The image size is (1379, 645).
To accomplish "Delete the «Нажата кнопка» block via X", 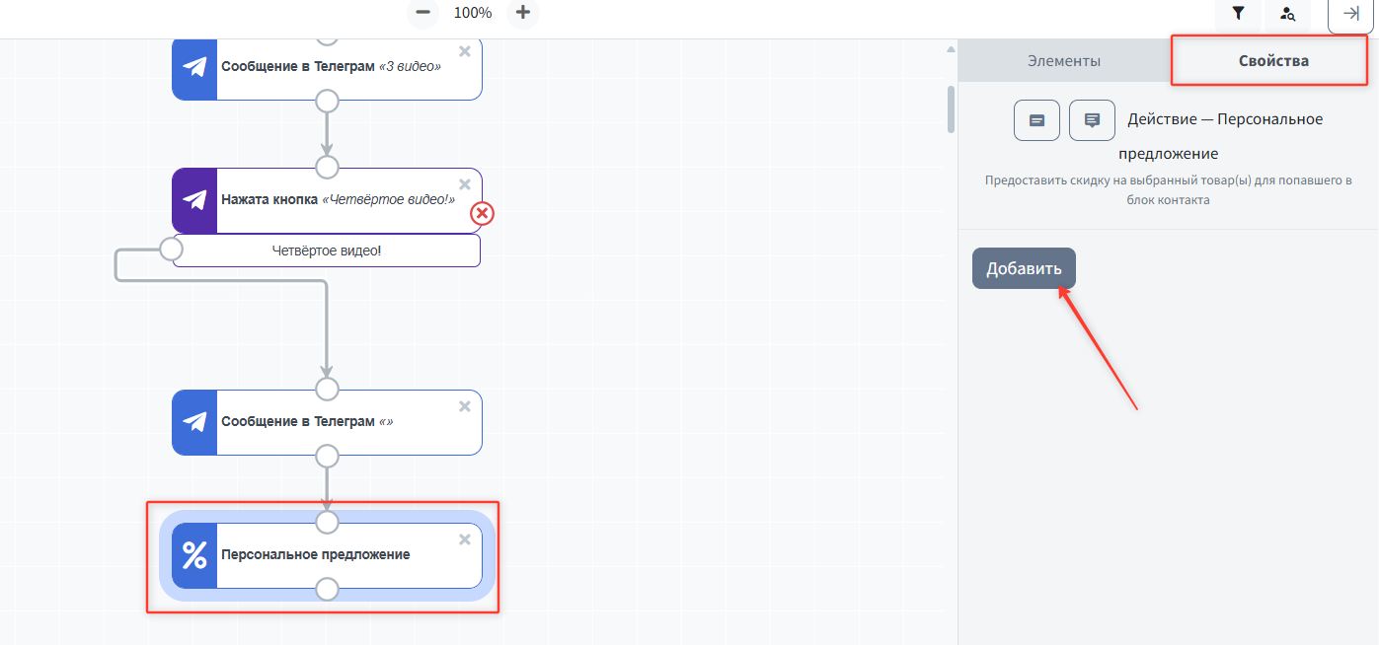I will (465, 184).
